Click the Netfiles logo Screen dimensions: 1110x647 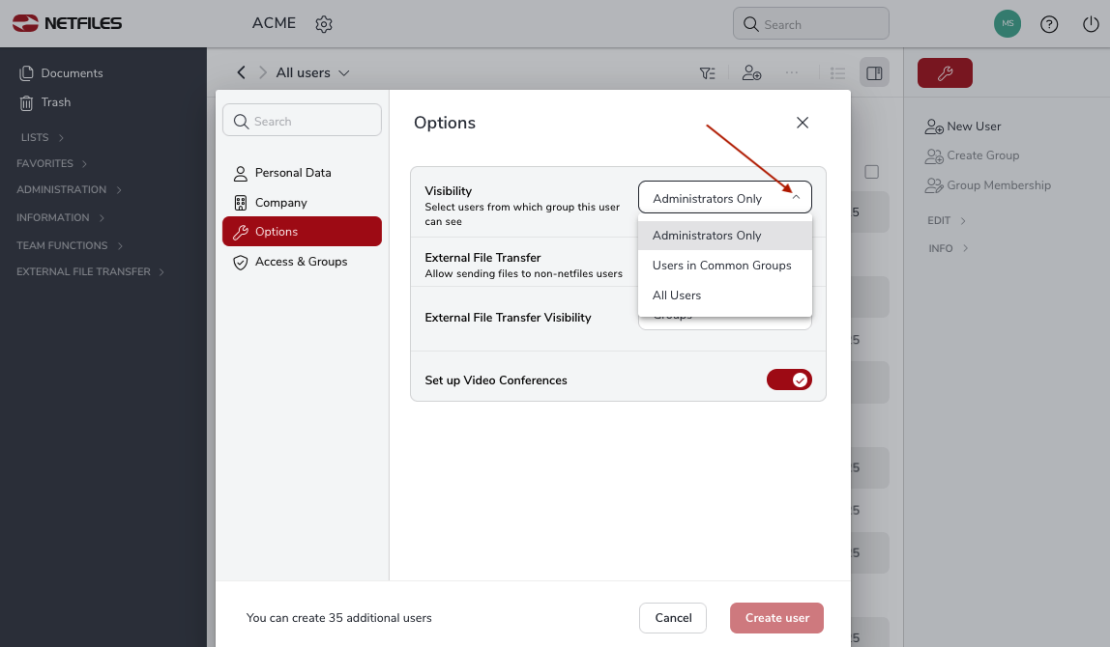(68, 23)
